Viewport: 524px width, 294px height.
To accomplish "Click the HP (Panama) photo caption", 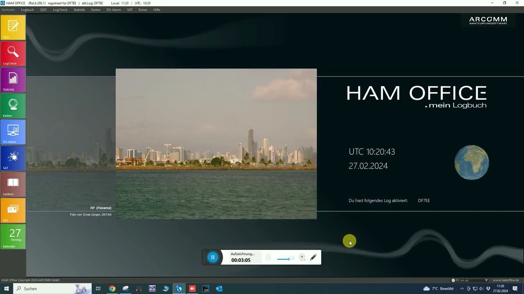I will click(101, 208).
